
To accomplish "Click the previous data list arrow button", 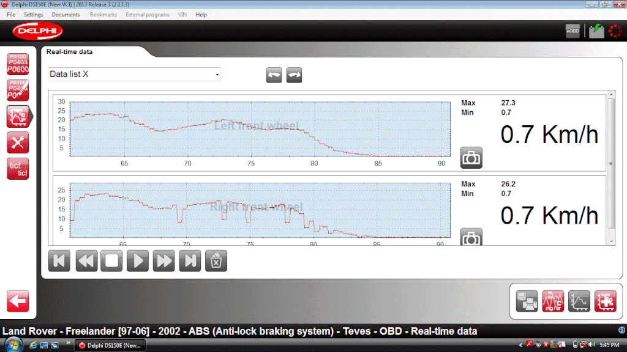I will (x=274, y=75).
